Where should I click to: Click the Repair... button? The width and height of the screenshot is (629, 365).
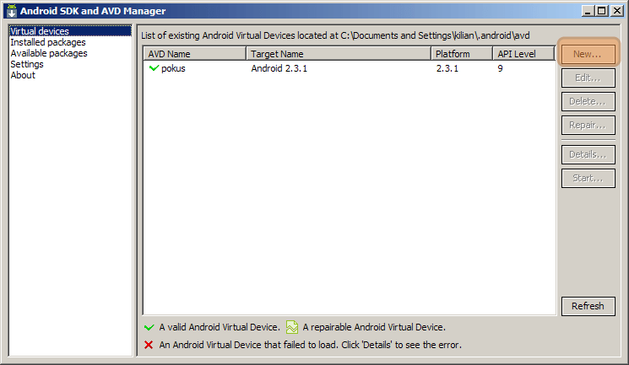coord(588,125)
